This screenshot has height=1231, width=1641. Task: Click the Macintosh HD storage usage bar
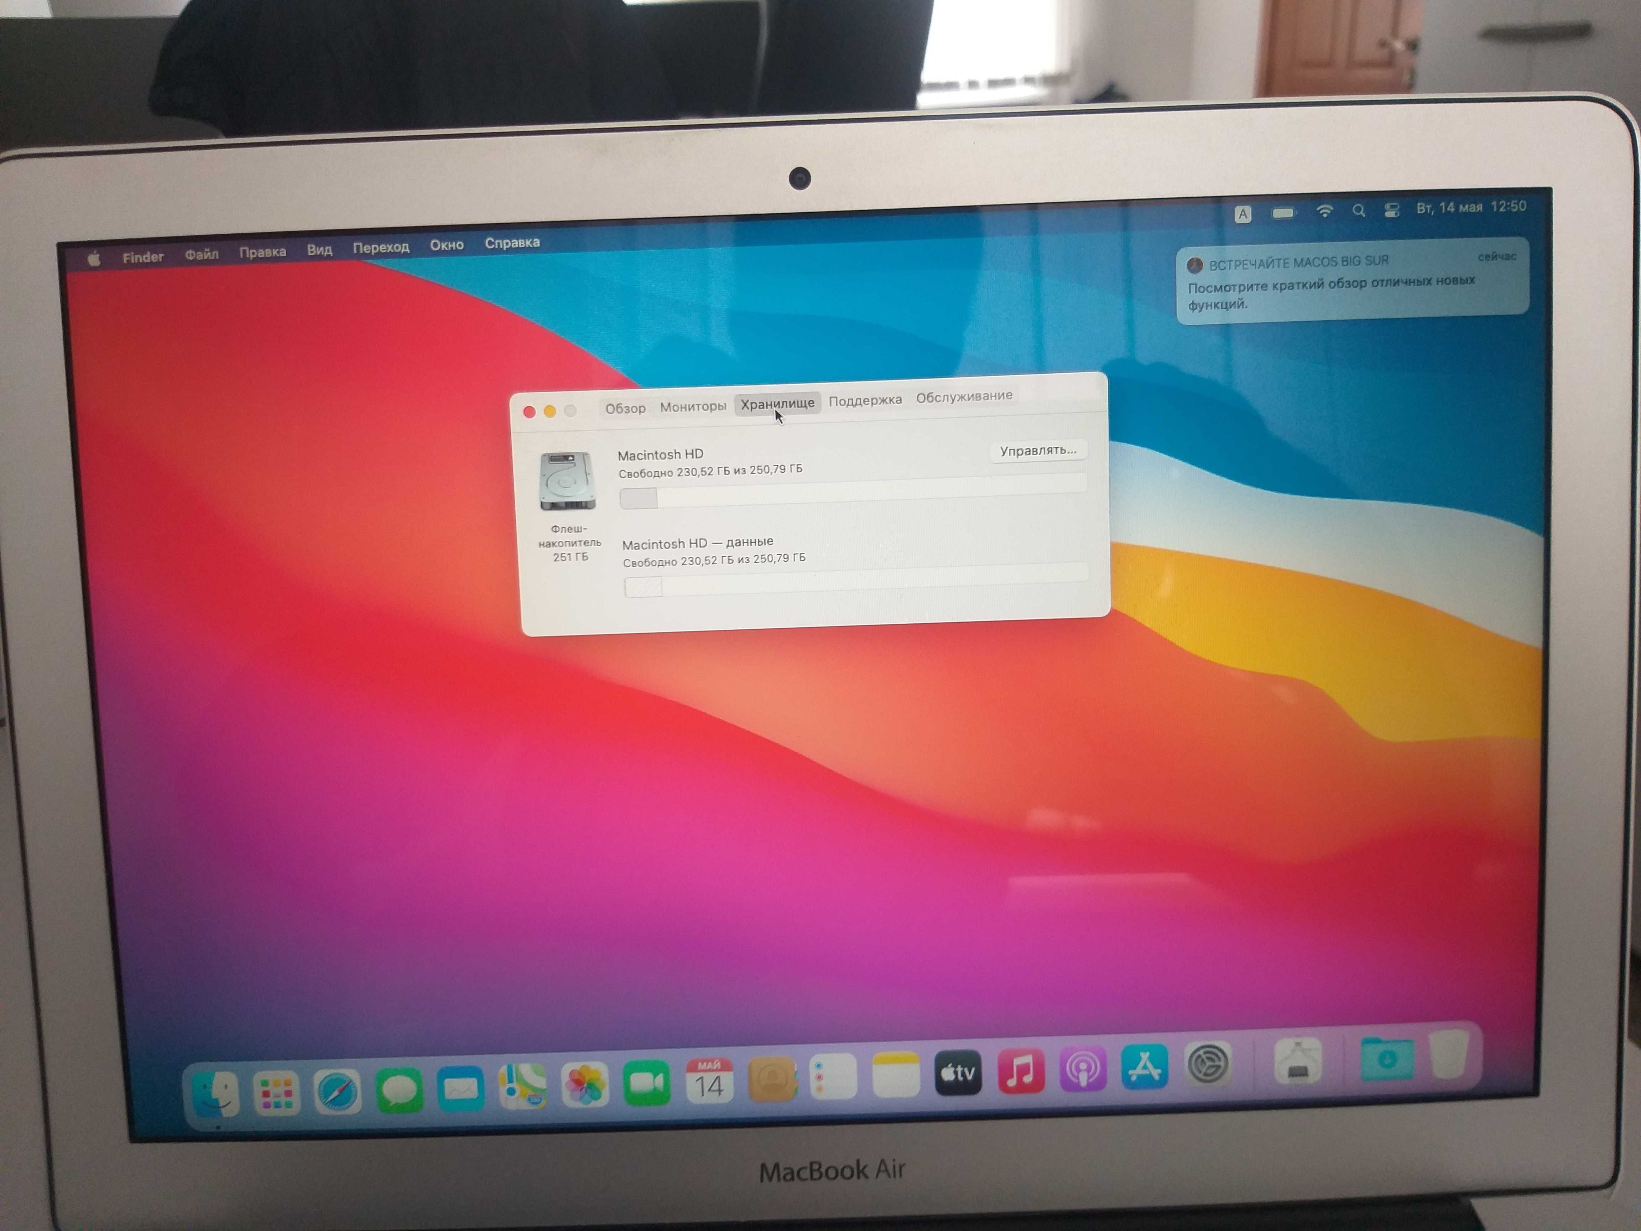click(854, 492)
